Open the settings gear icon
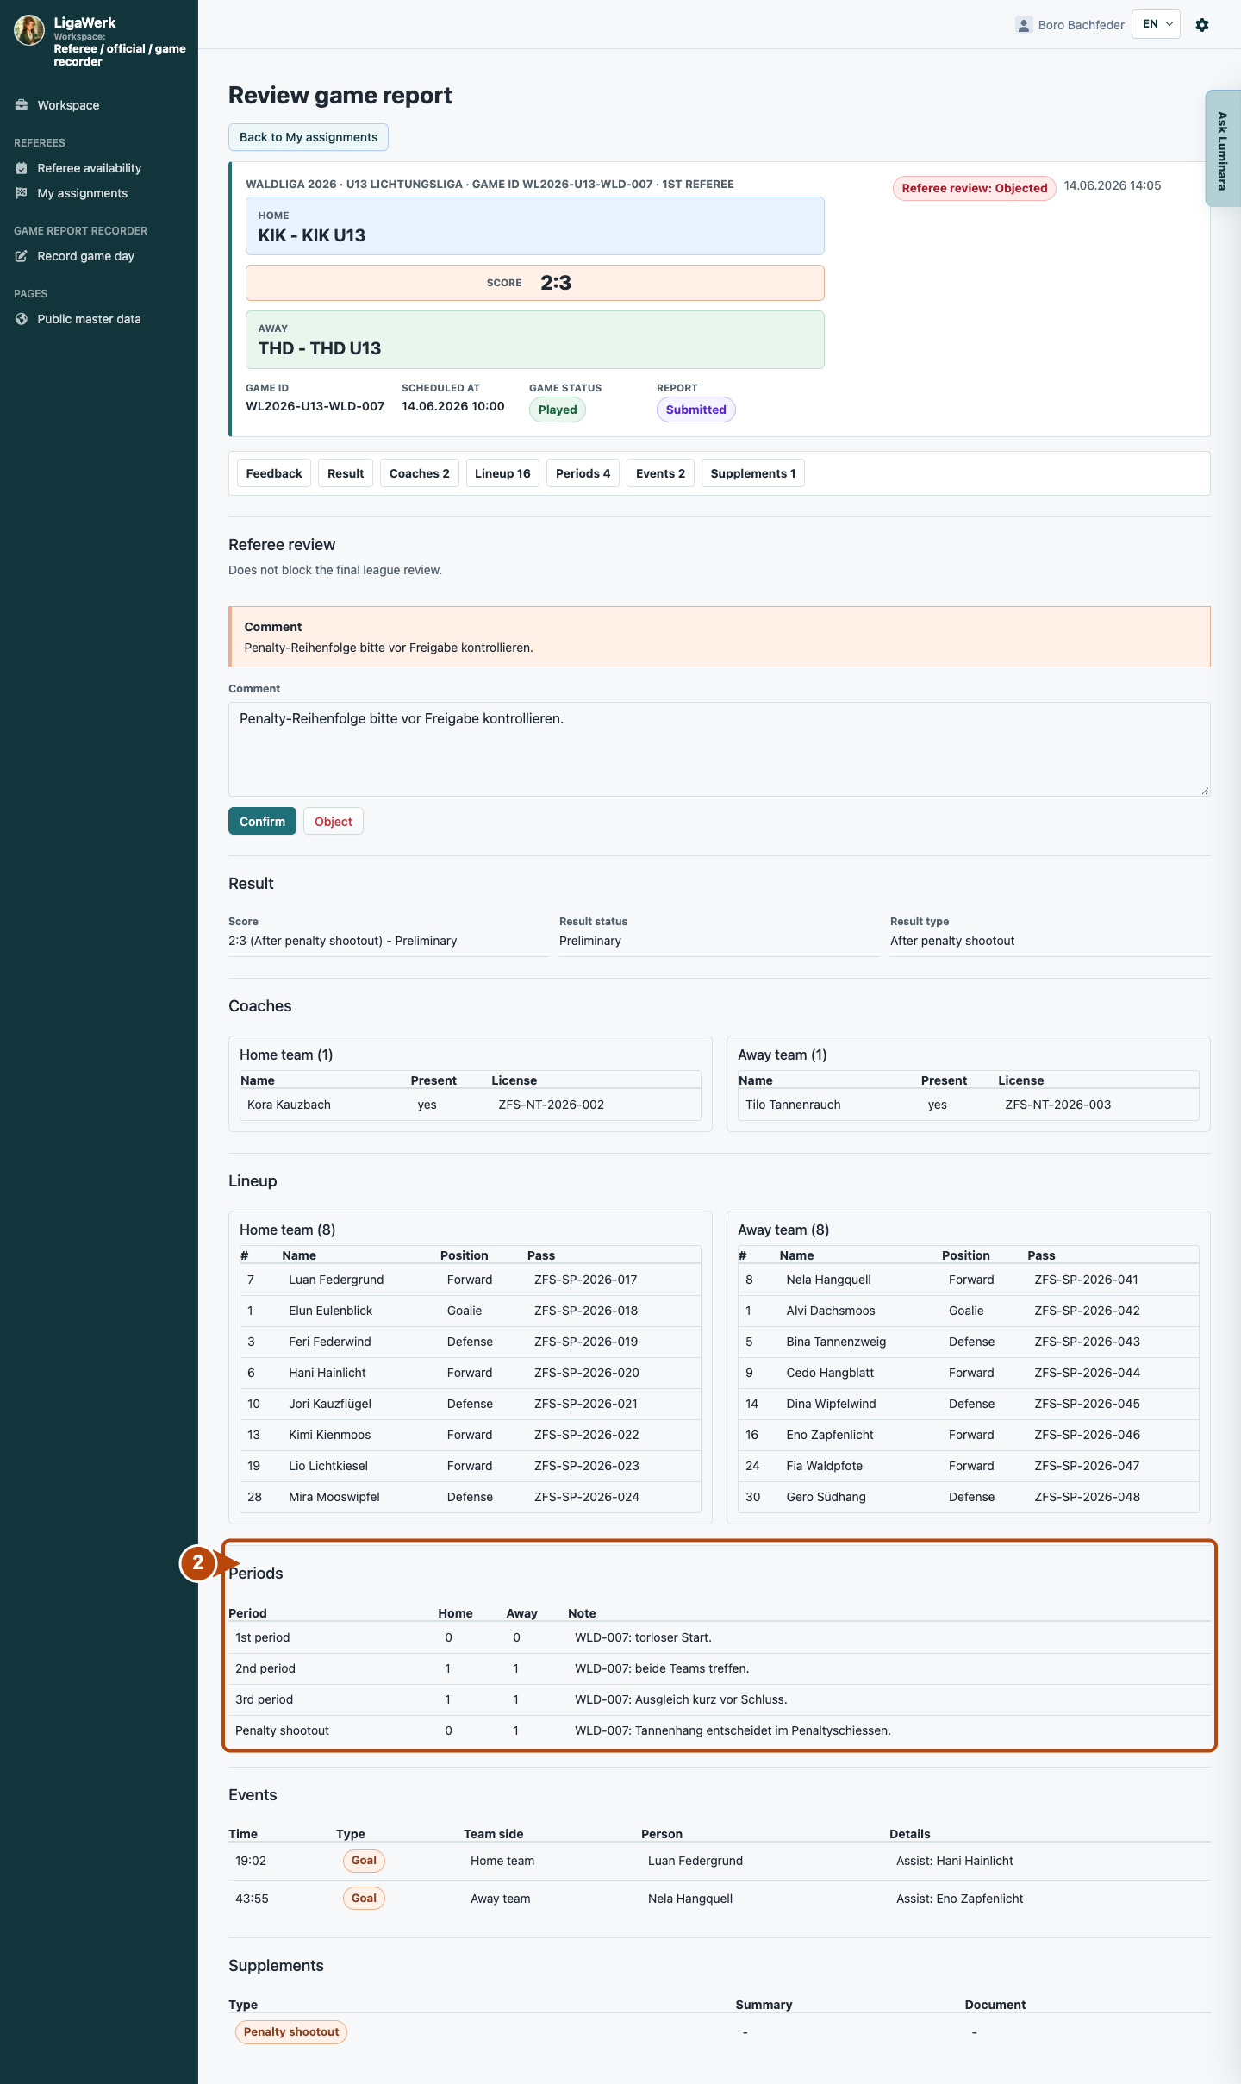The width and height of the screenshot is (1241, 2084). pyautogui.click(x=1202, y=25)
